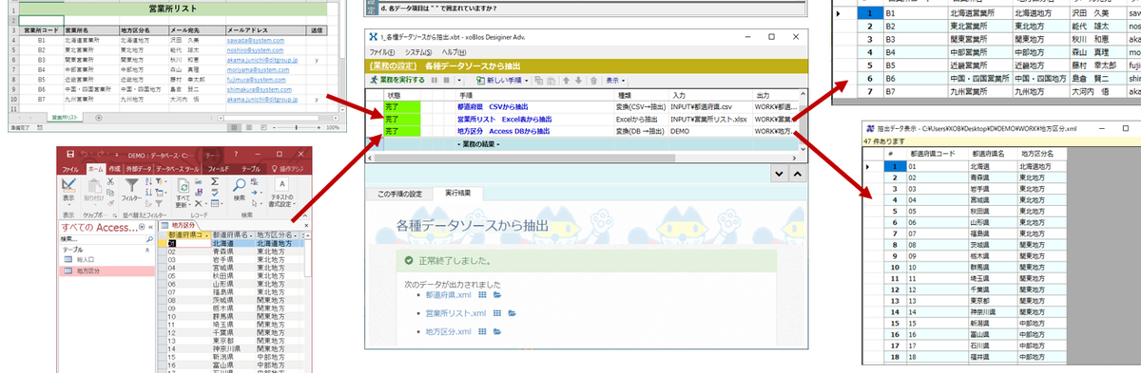This screenshot has width=1141, height=373.
Task: Click the copy step icon in xoBlos toolbar
Action: click(538, 81)
